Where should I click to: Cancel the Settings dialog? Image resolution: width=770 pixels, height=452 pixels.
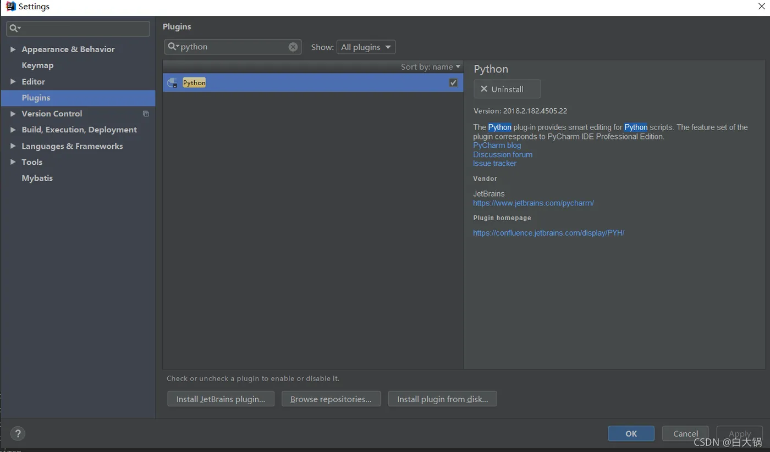click(685, 433)
